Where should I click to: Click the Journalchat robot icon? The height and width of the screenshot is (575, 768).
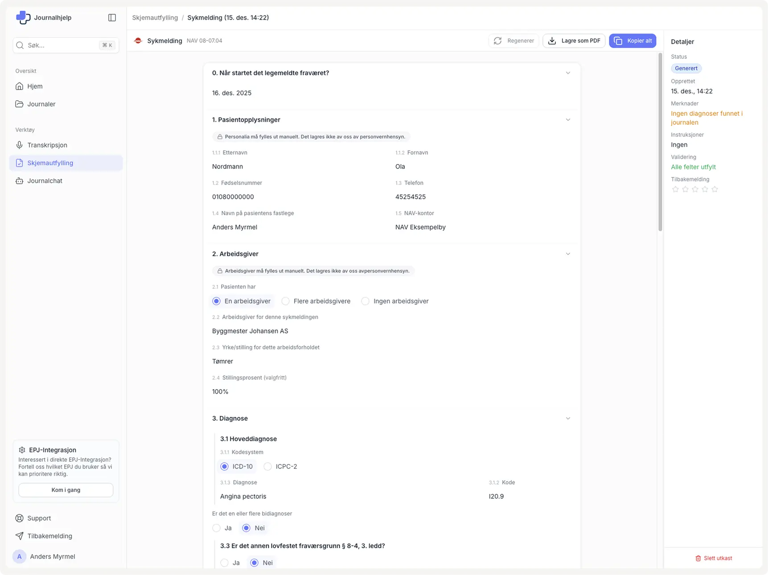click(19, 181)
